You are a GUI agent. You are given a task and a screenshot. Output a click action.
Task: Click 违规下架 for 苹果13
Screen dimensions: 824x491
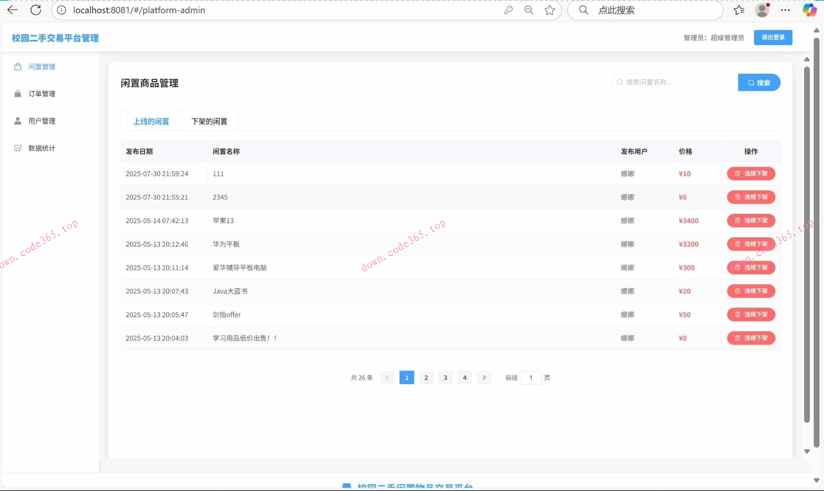point(751,221)
